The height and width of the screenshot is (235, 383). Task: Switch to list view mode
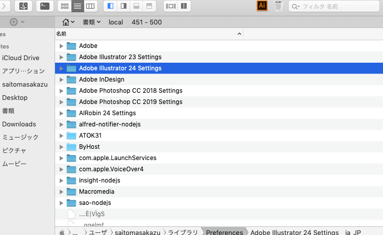[78, 6]
